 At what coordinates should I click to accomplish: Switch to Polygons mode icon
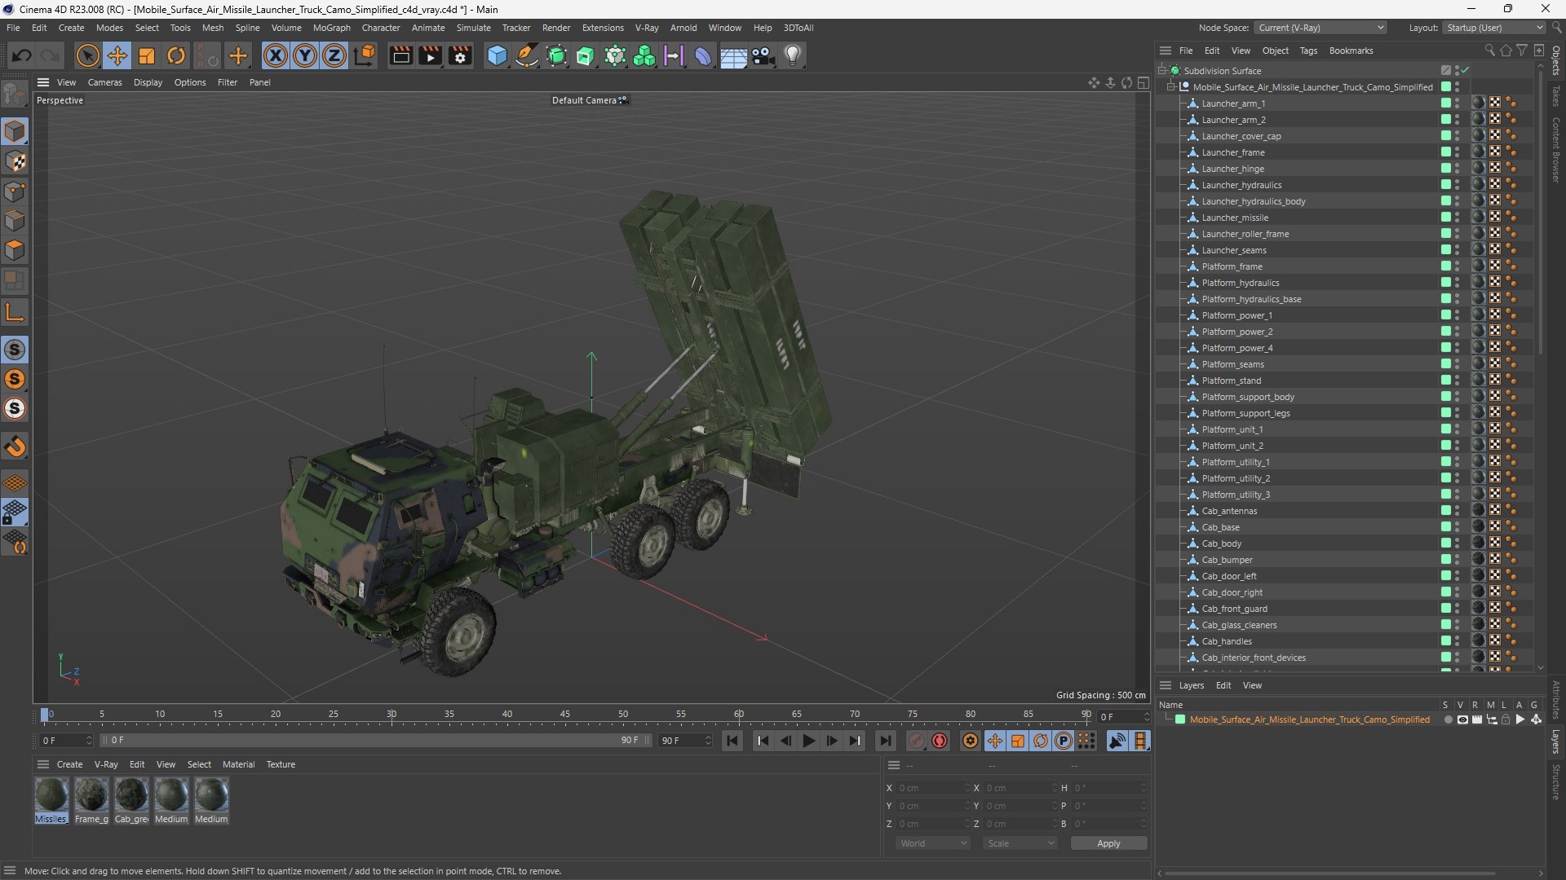click(x=15, y=250)
